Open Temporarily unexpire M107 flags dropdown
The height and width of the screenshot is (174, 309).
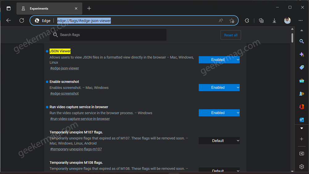(219, 141)
